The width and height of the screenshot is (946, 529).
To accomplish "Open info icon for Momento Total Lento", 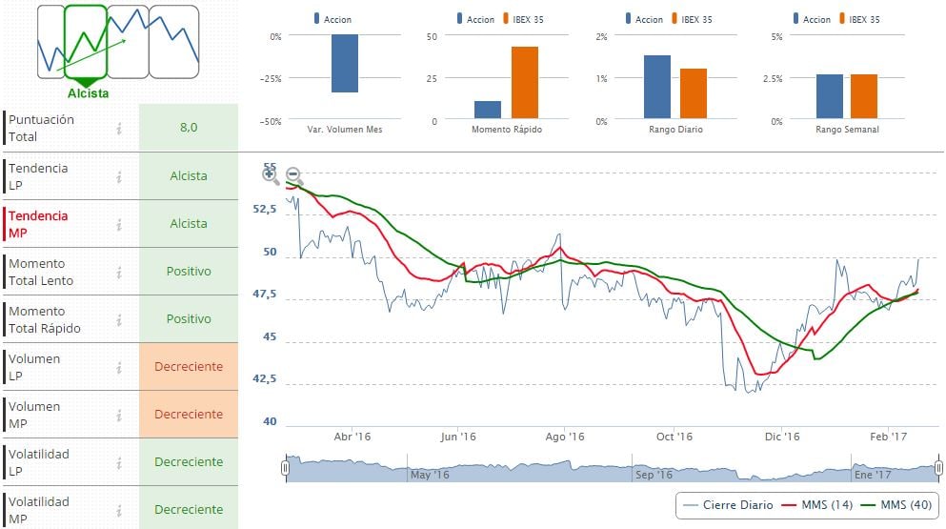I will 119,273.
